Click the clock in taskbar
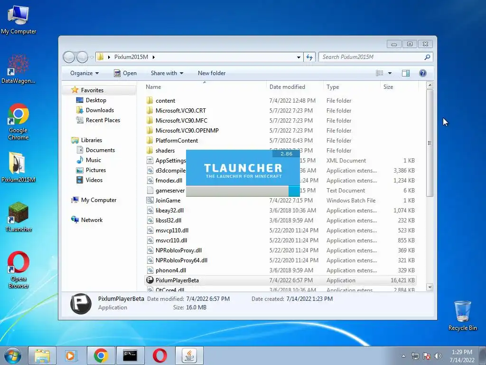486x365 pixels. click(462, 356)
